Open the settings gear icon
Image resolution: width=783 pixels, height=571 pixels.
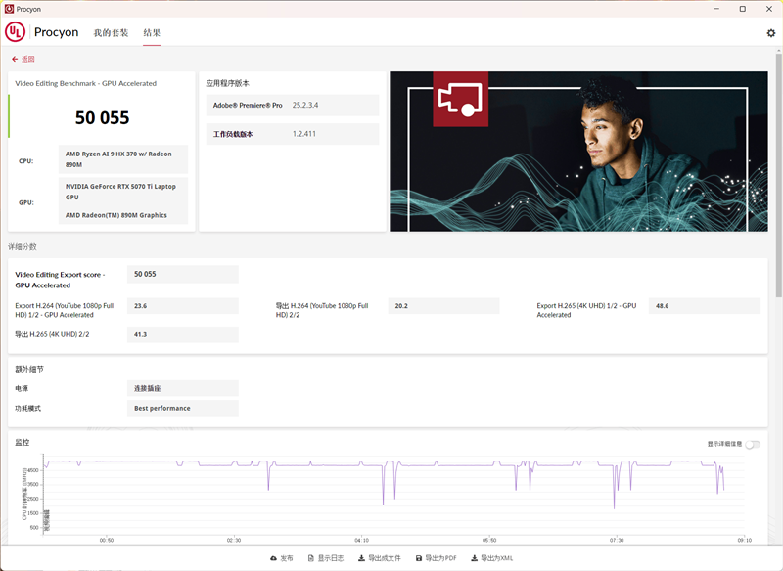pyautogui.click(x=770, y=32)
